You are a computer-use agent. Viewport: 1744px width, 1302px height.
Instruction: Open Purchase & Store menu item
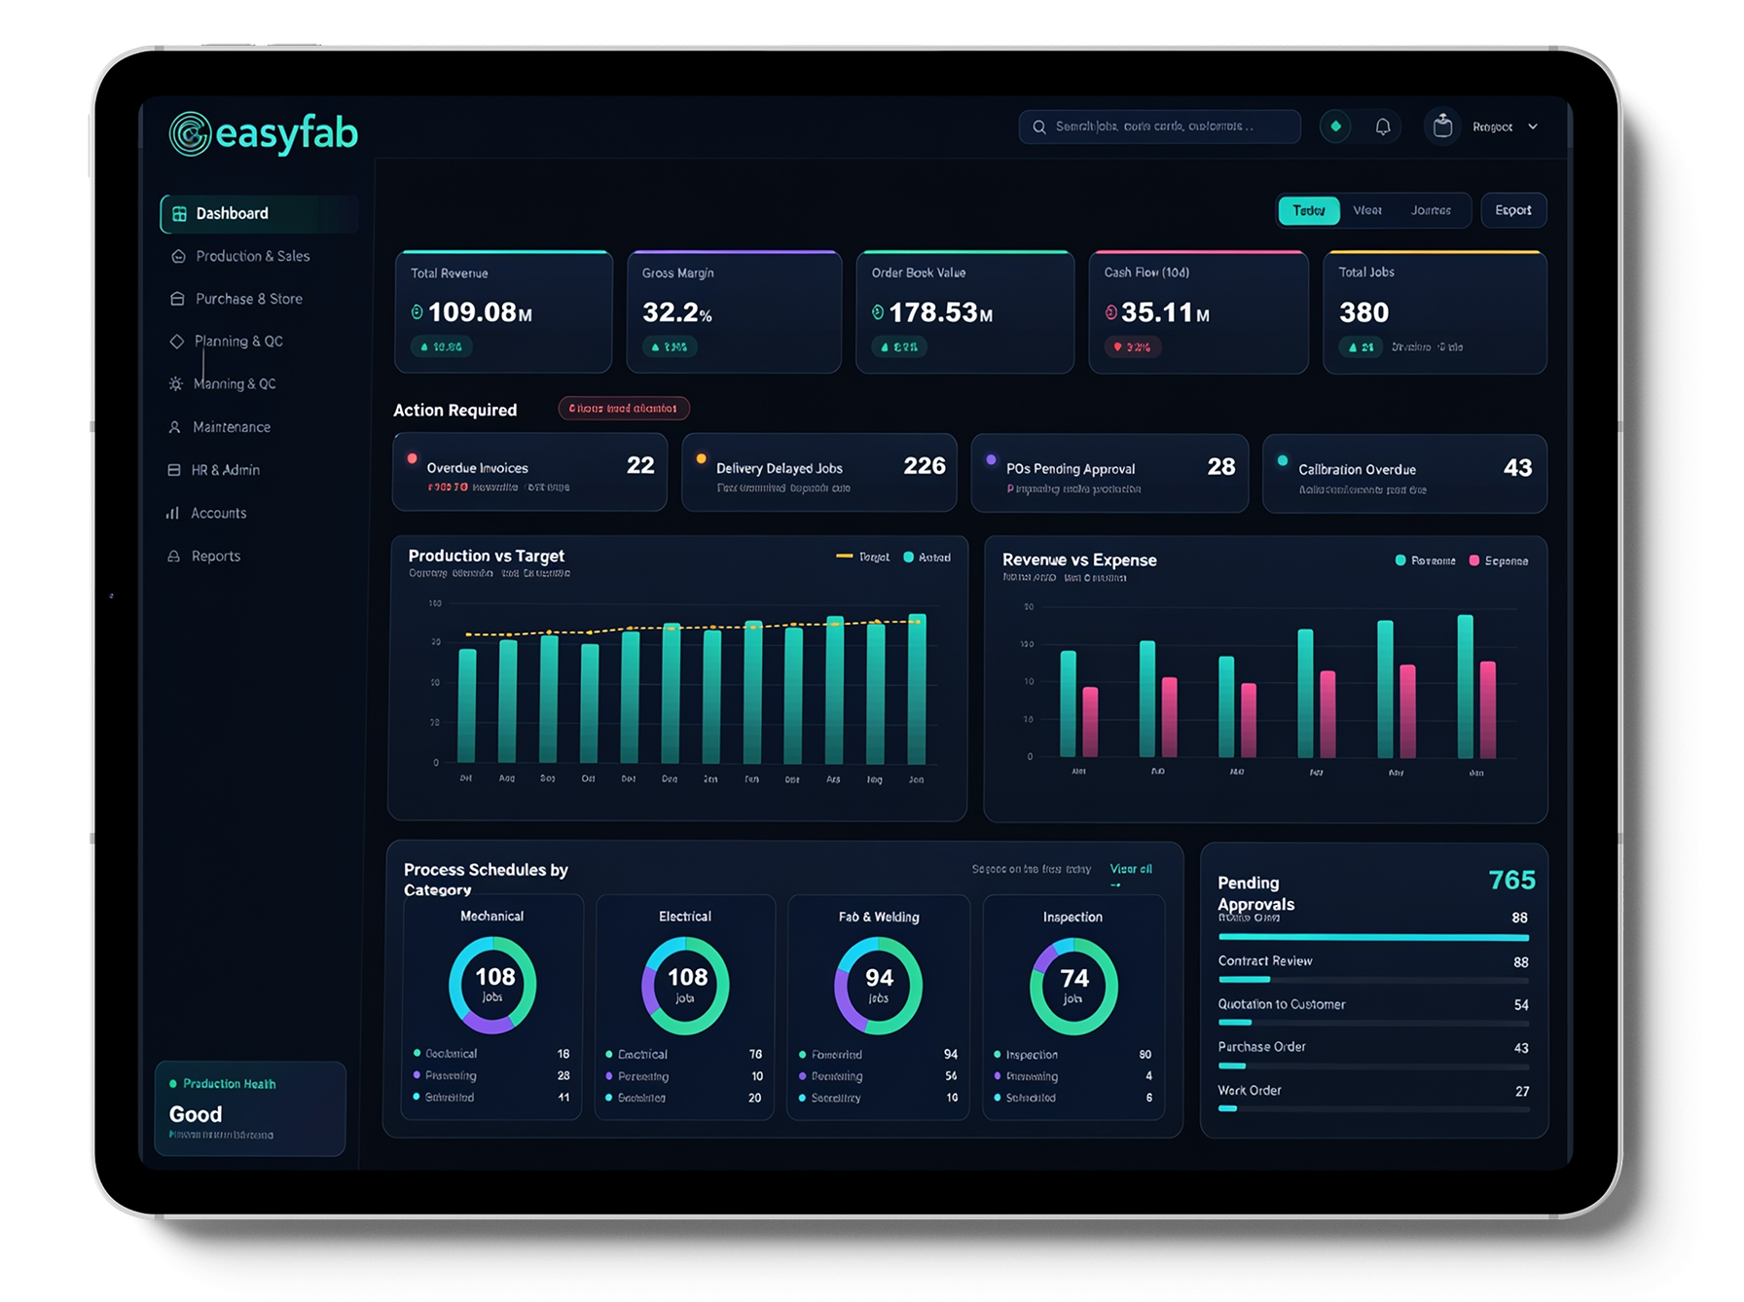pos(249,299)
